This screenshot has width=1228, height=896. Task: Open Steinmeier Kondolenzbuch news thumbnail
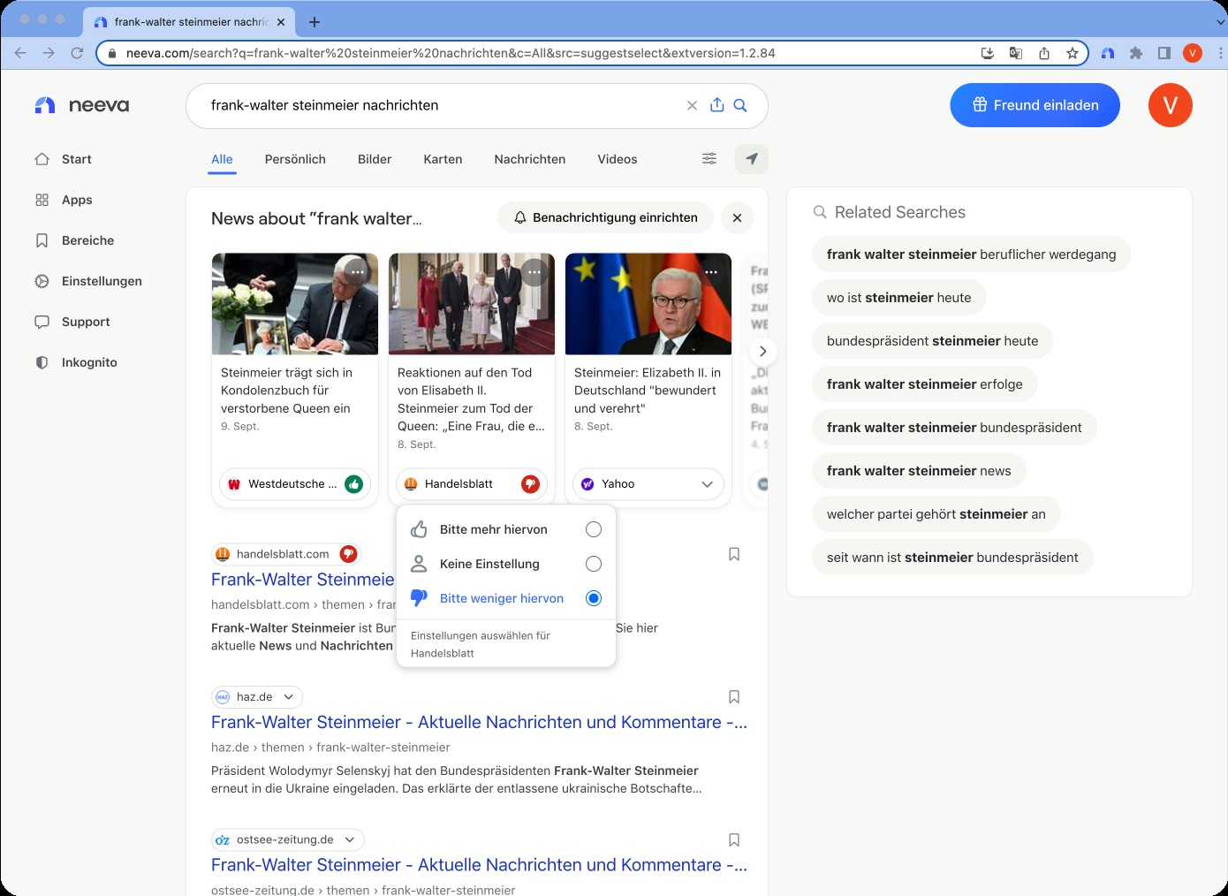(x=295, y=304)
